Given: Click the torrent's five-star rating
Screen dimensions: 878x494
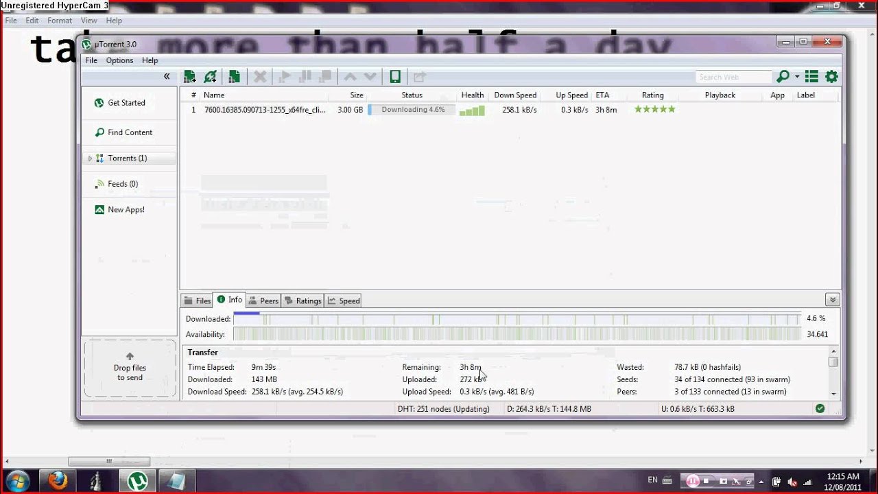Looking at the screenshot, I should click(x=654, y=109).
